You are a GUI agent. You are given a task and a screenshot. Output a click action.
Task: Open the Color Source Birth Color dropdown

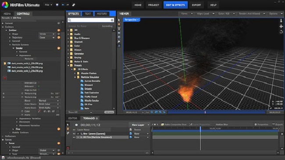click(x=49, y=104)
